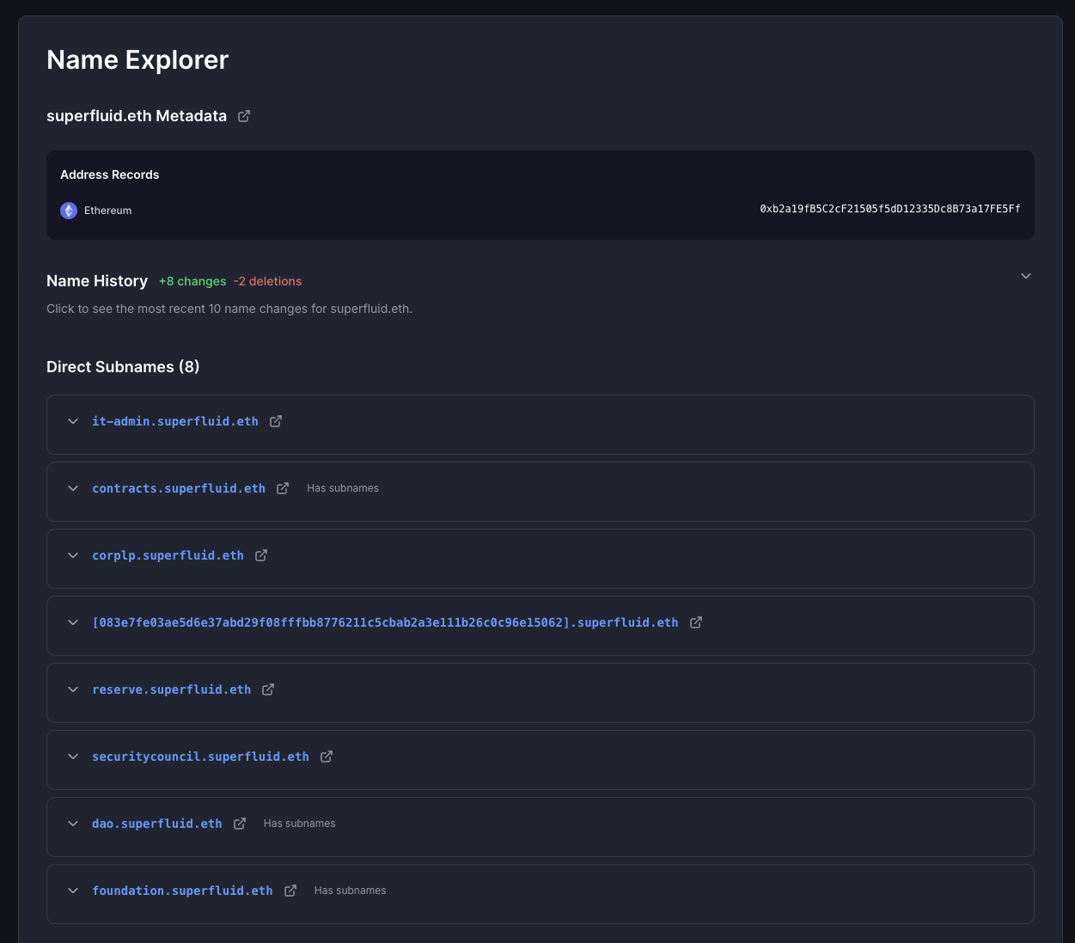
Task: Expand the hashed [083e7fe…] subname row chevron
Action: 73,622
